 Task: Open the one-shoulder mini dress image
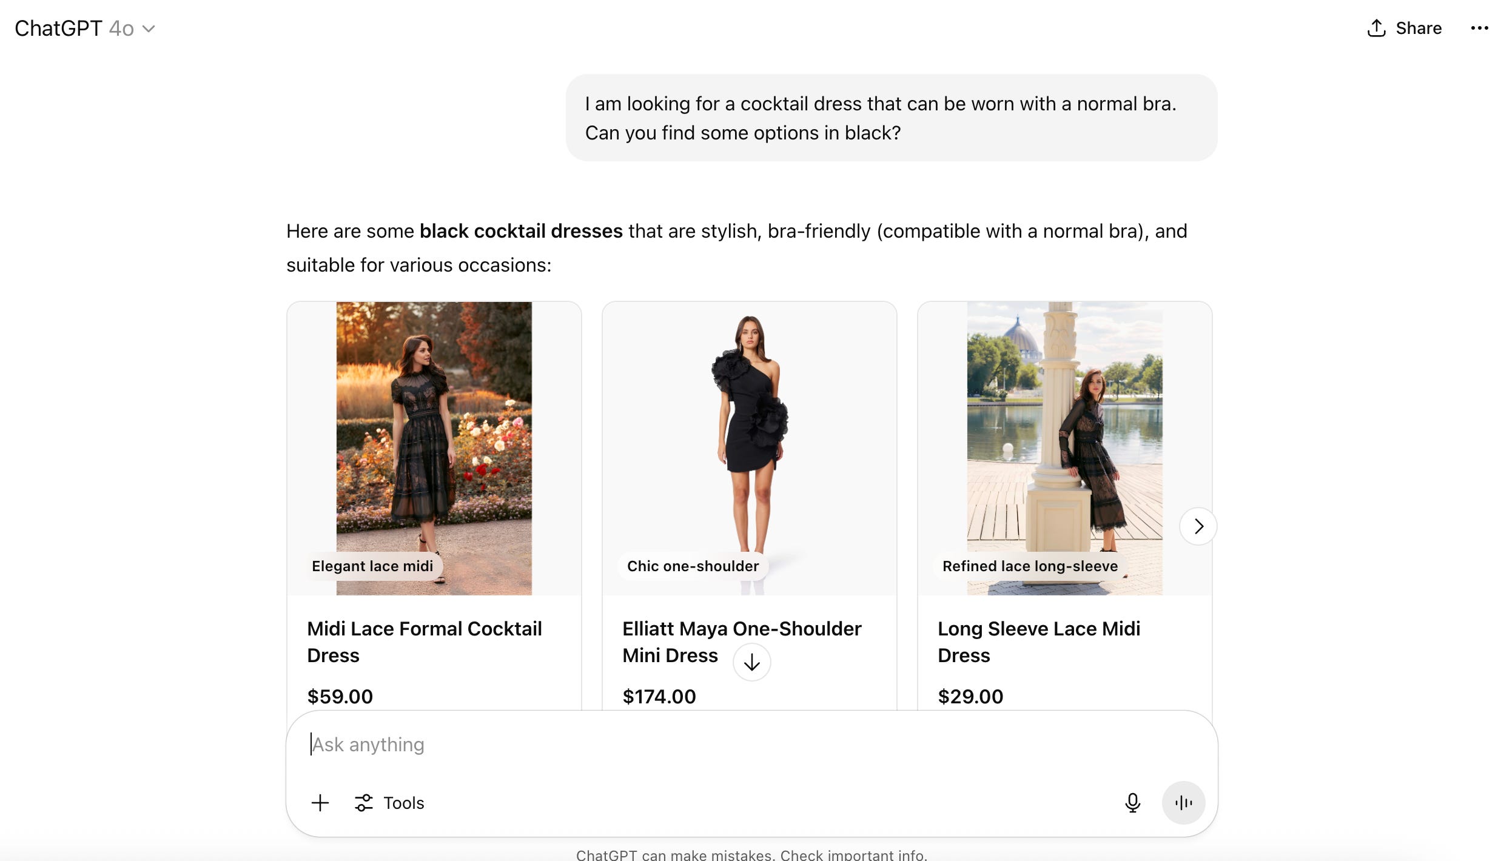pos(750,448)
